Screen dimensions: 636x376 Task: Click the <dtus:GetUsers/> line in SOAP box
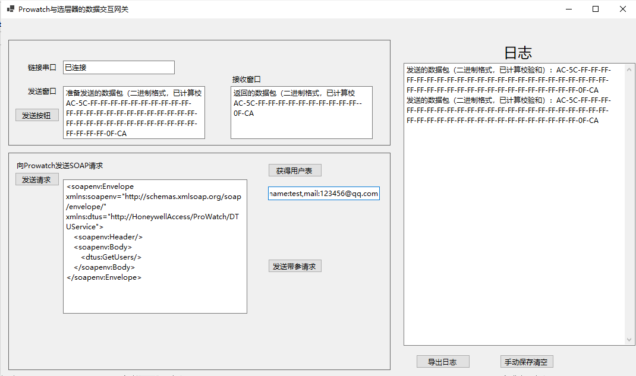click(111, 257)
